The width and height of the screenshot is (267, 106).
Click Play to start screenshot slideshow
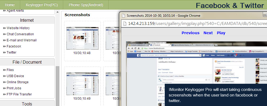(x=221, y=33)
